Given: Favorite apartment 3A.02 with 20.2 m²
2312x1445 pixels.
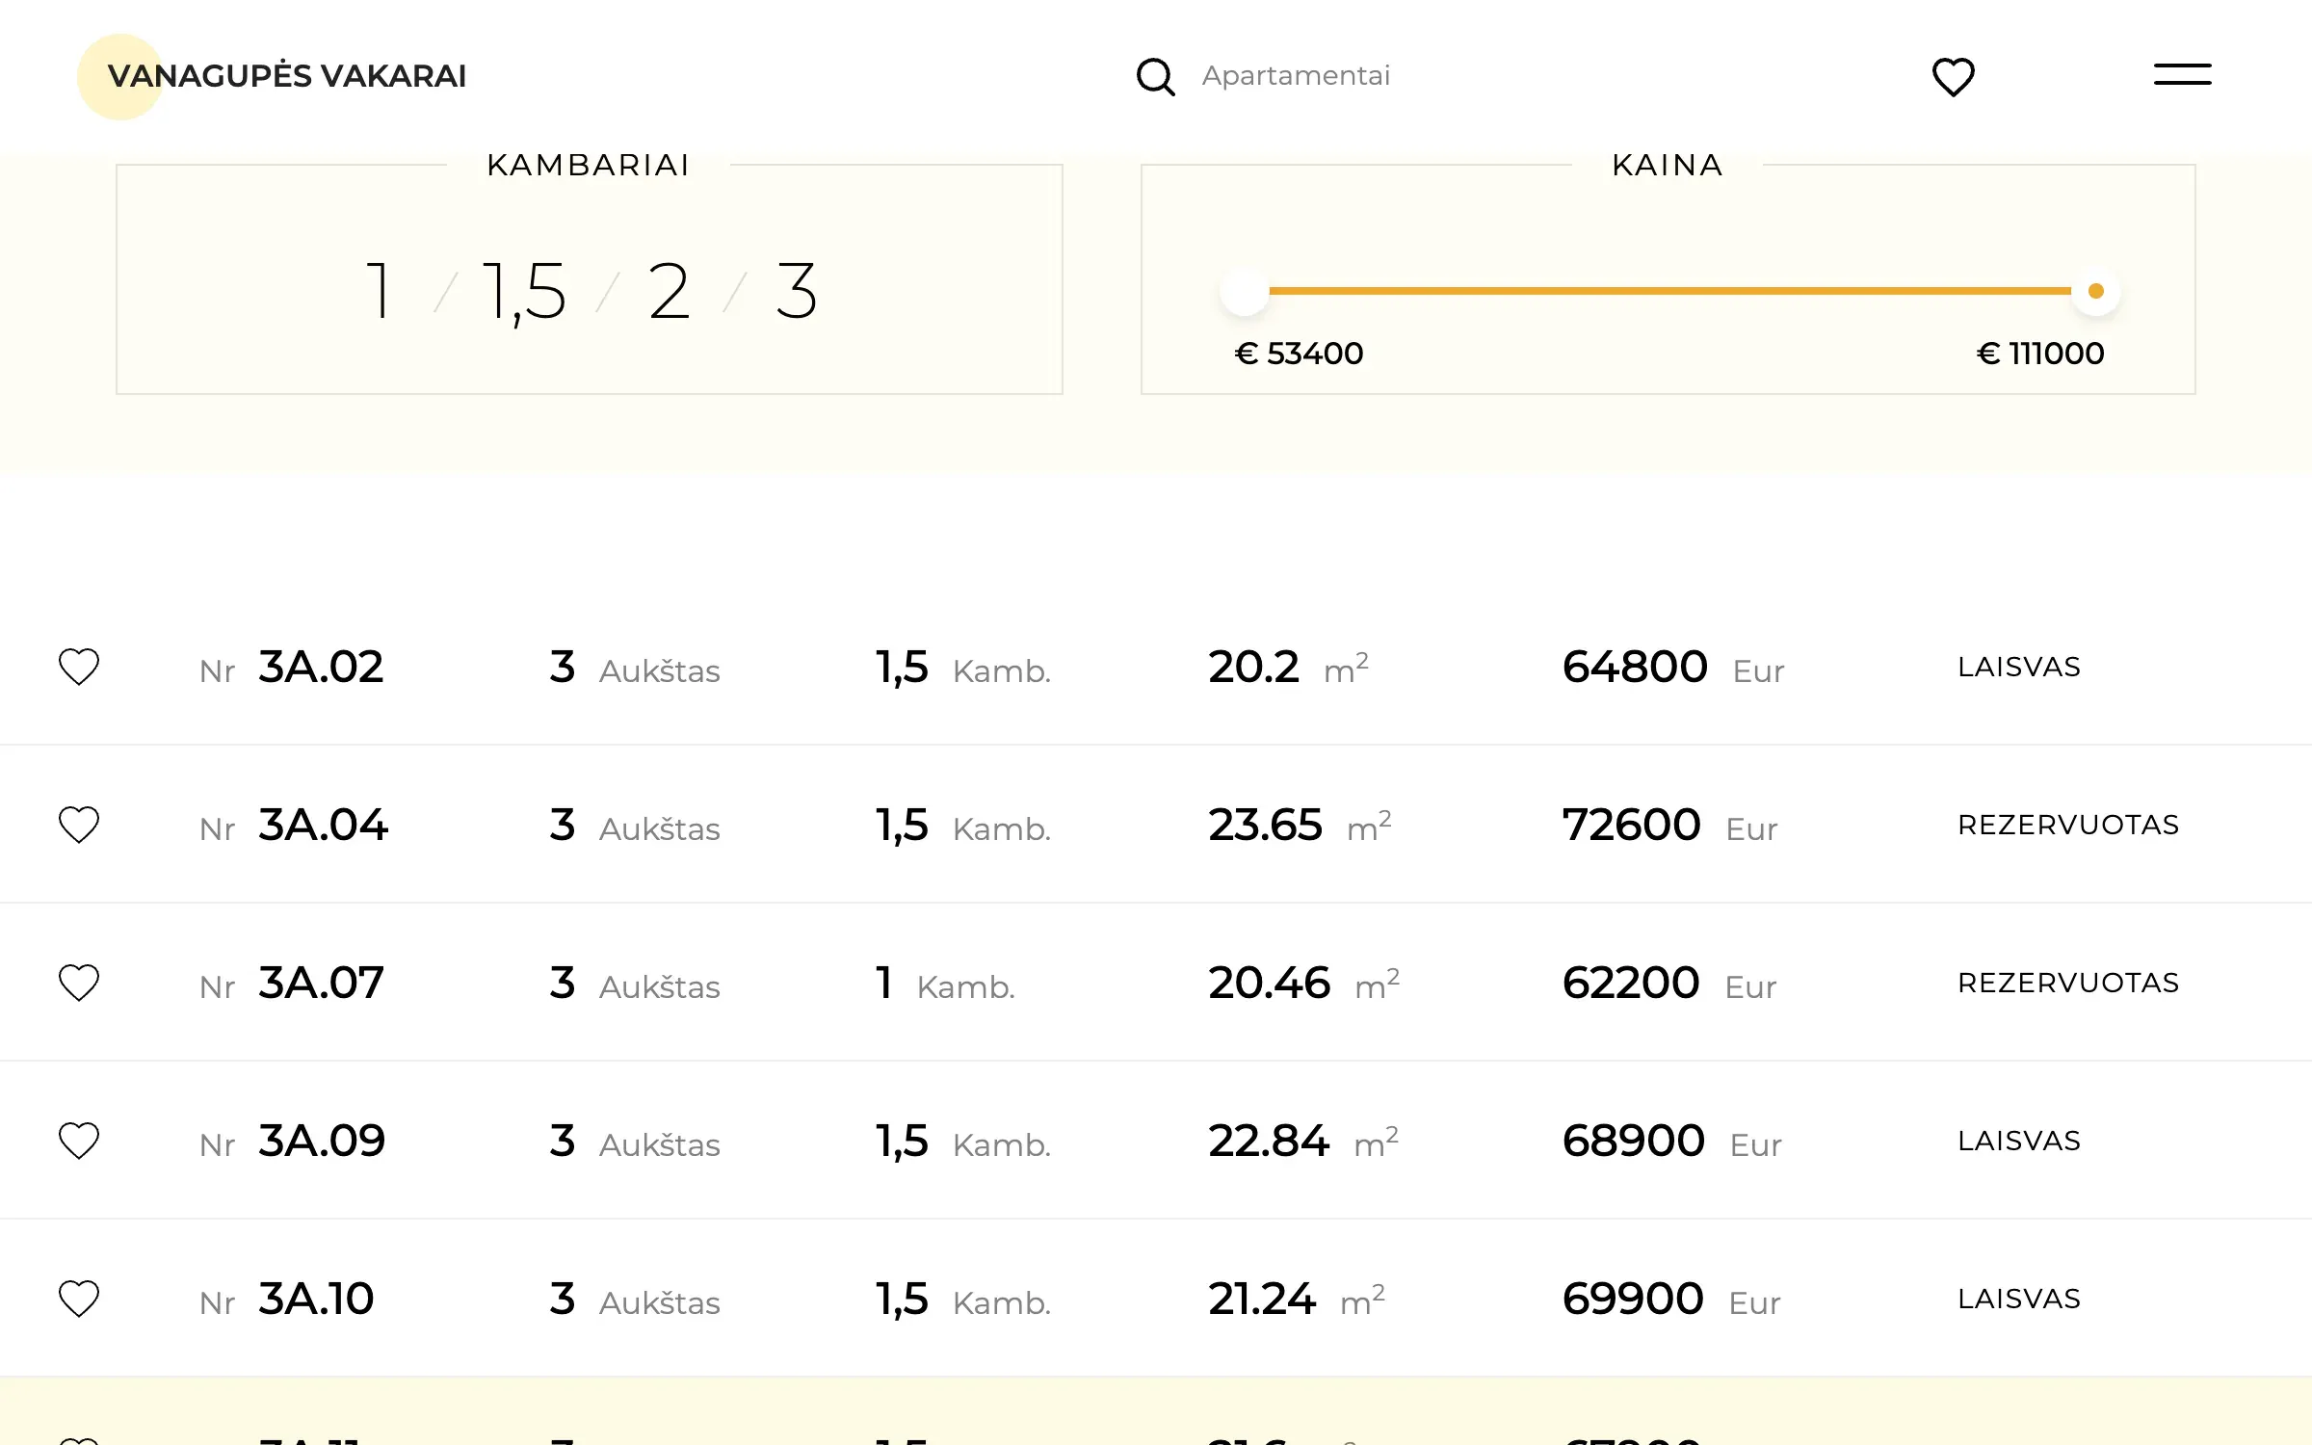Looking at the screenshot, I should click(x=79, y=667).
